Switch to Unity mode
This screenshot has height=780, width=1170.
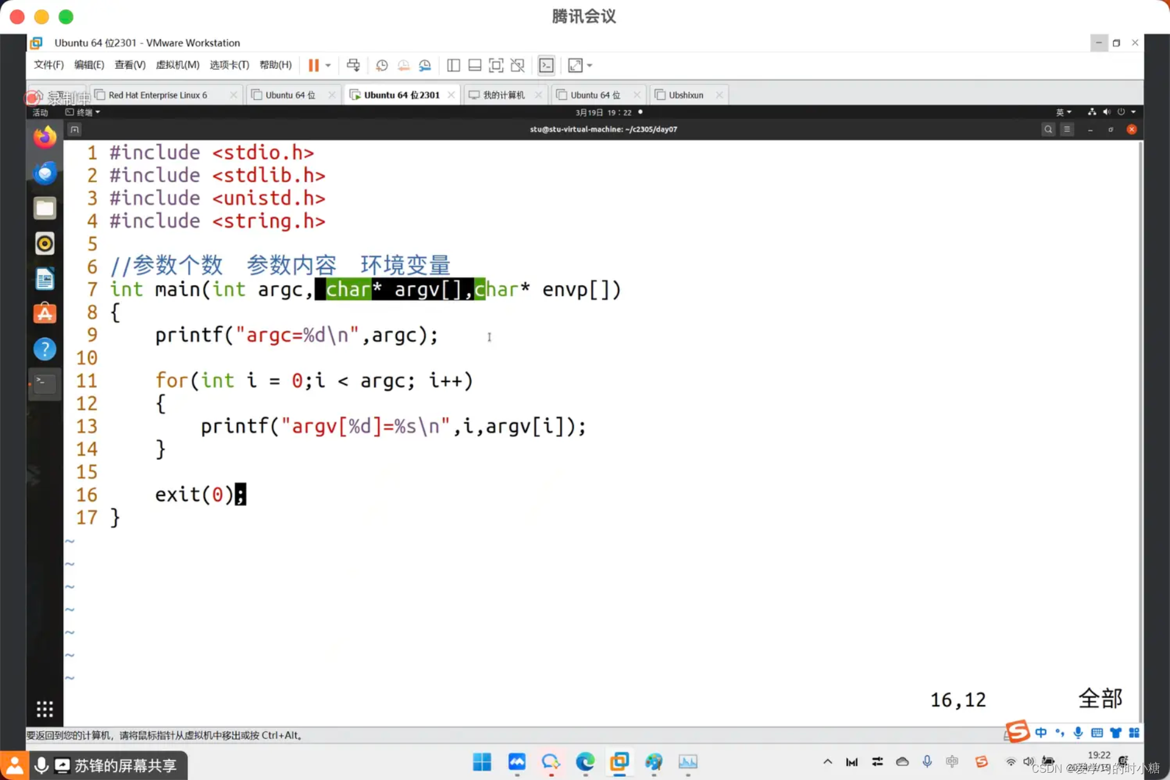(517, 65)
